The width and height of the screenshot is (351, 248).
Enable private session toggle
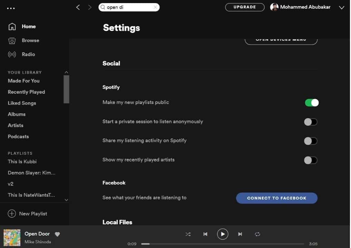310,122
